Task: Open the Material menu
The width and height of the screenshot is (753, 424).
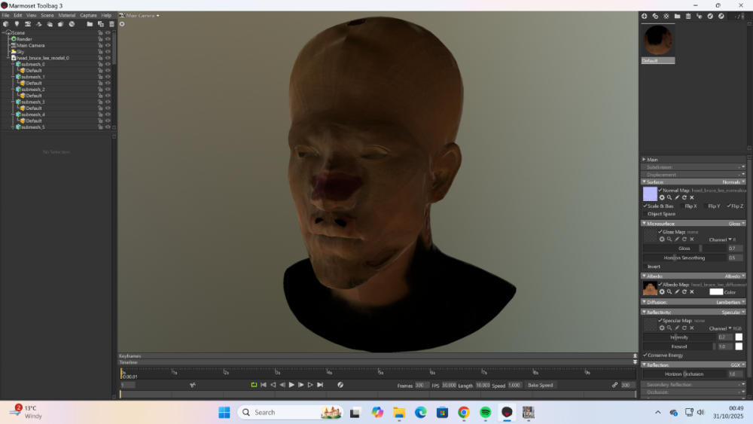Action: coord(67,15)
